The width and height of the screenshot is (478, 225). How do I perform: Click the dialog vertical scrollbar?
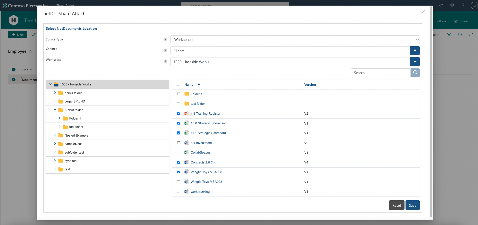[431, 112]
